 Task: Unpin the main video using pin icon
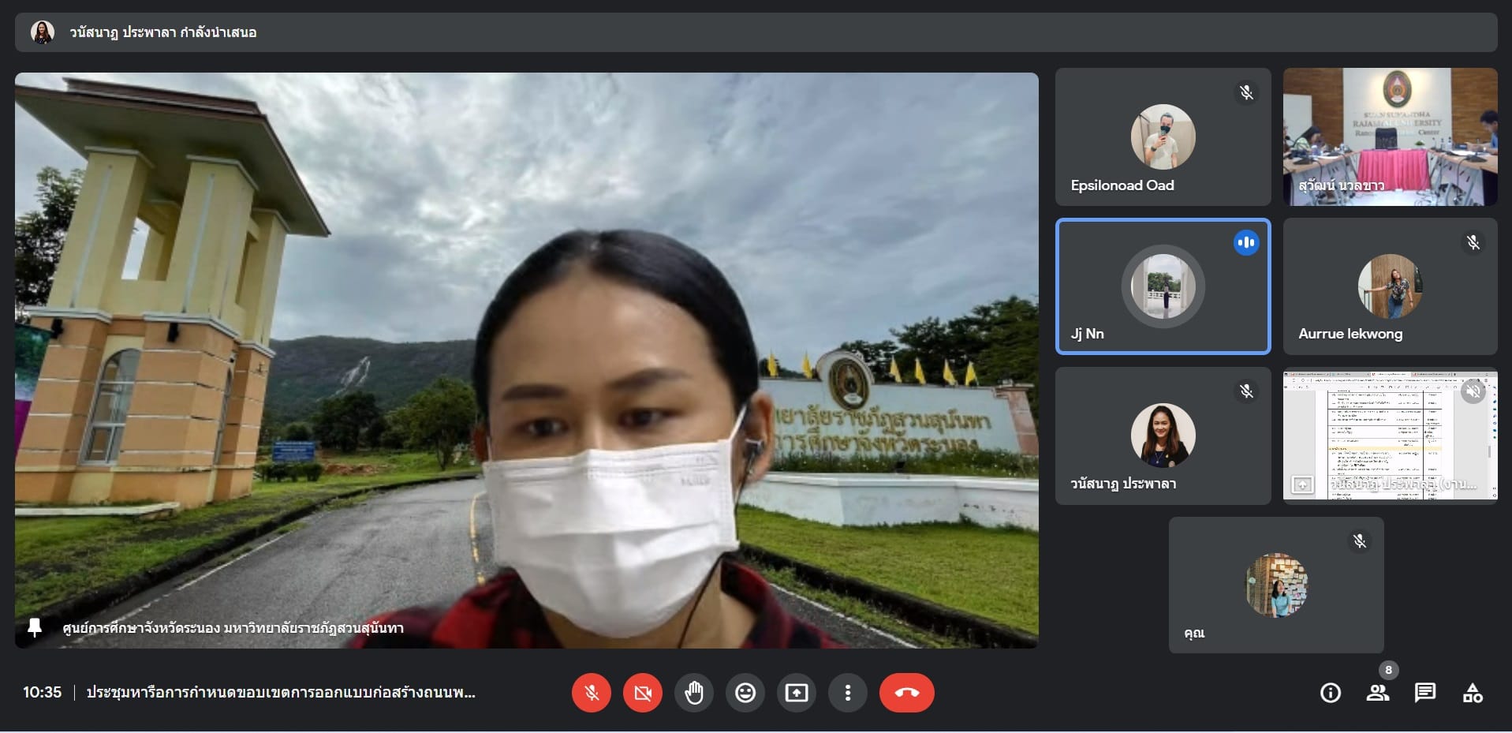35,628
